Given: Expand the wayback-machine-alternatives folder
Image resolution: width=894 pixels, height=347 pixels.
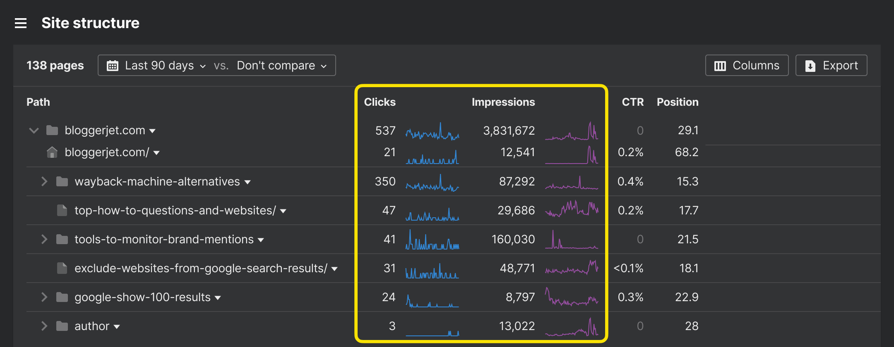Looking at the screenshot, I should 44,181.
